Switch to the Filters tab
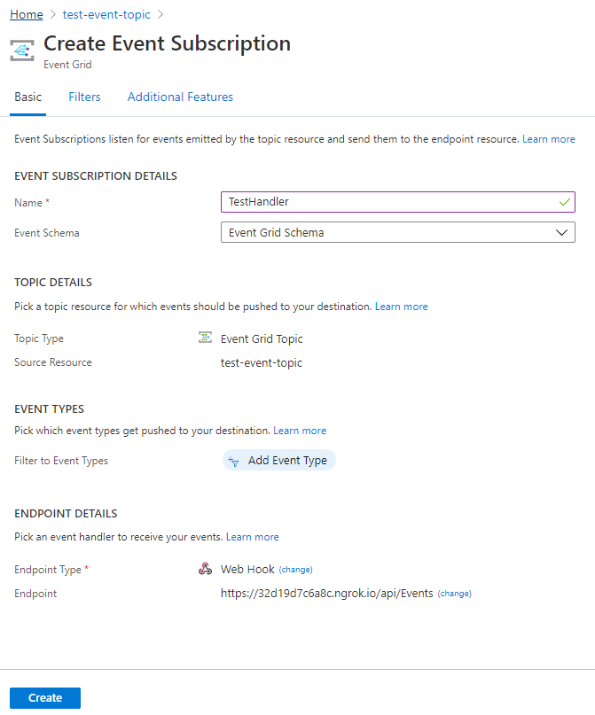 point(84,97)
